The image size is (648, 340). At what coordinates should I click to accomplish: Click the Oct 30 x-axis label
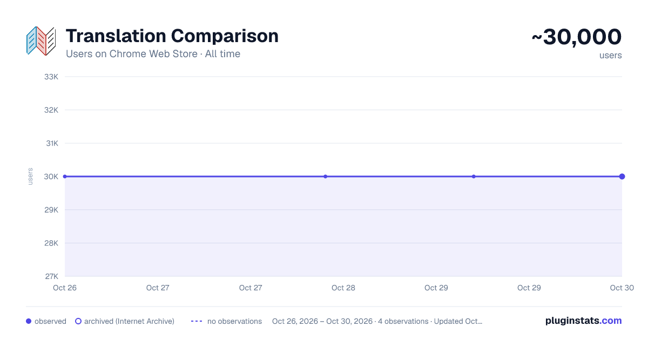pyautogui.click(x=622, y=288)
